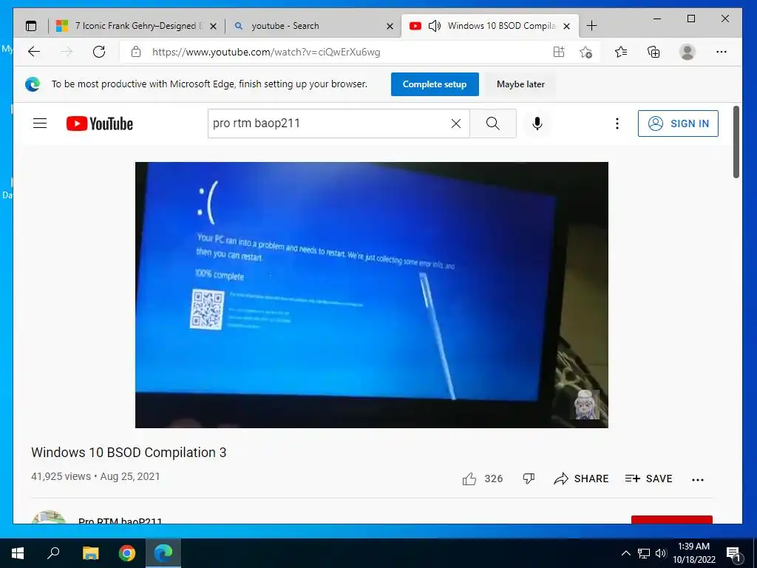The height and width of the screenshot is (568, 757).
Task: Open the Edge profile avatar
Action: click(687, 52)
